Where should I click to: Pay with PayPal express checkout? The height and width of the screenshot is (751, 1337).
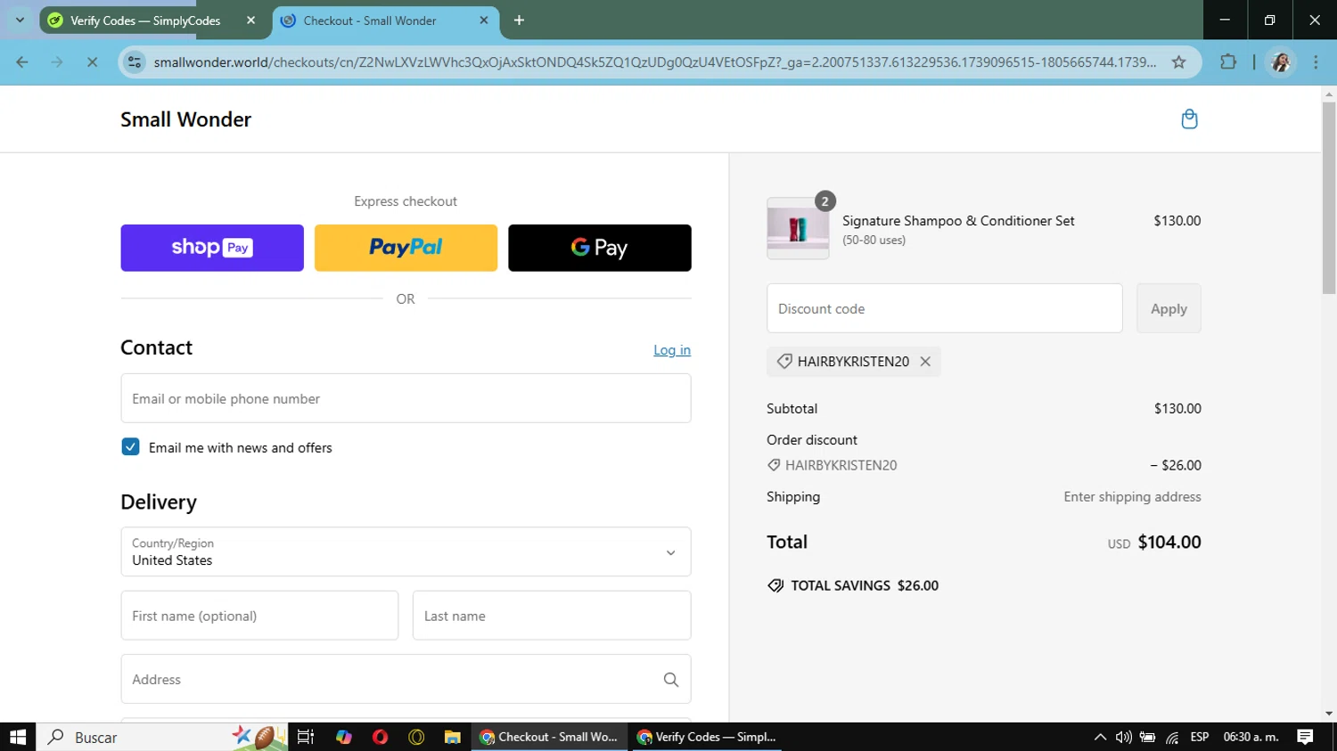(x=406, y=248)
